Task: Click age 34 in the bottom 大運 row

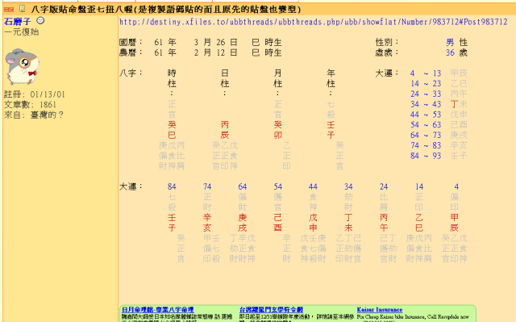Action: [348, 186]
